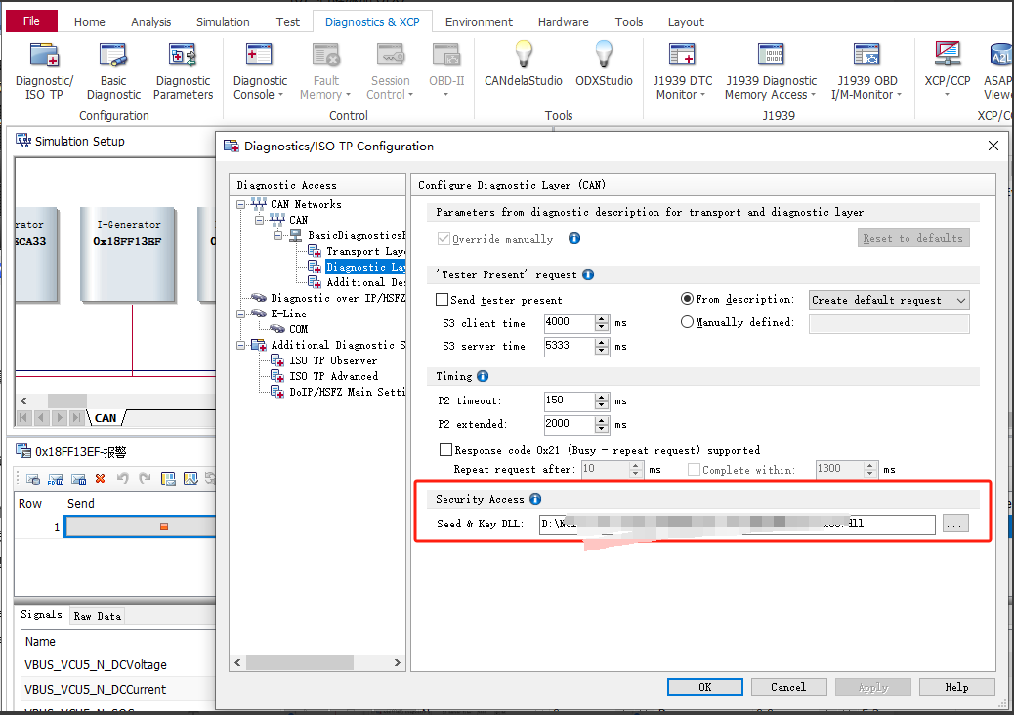Show info for Security Access
1014x715 pixels.
click(x=535, y=498)
